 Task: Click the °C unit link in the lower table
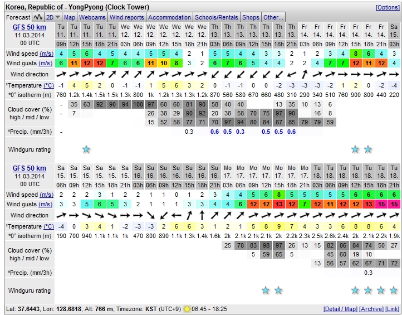coord(48,226)
